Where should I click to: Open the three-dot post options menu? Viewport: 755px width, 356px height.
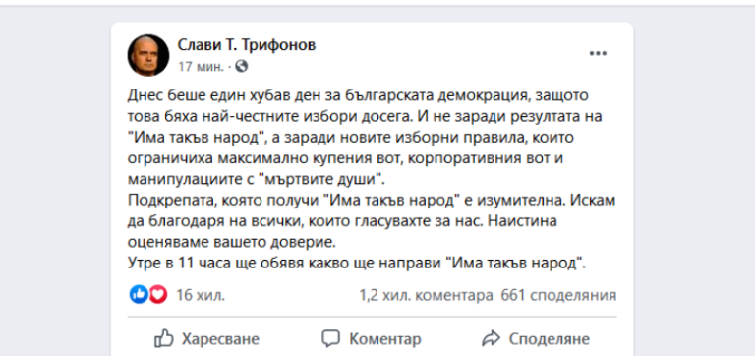598,53
